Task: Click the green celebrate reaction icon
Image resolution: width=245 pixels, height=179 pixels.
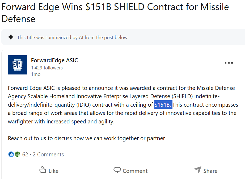Action: tap(18, 154)
